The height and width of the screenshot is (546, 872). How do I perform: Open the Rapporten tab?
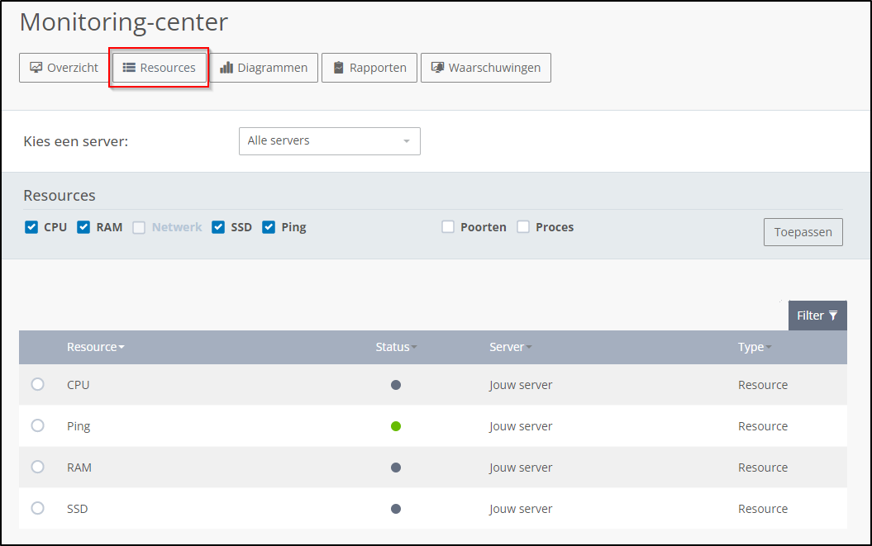tap(369, 68)
